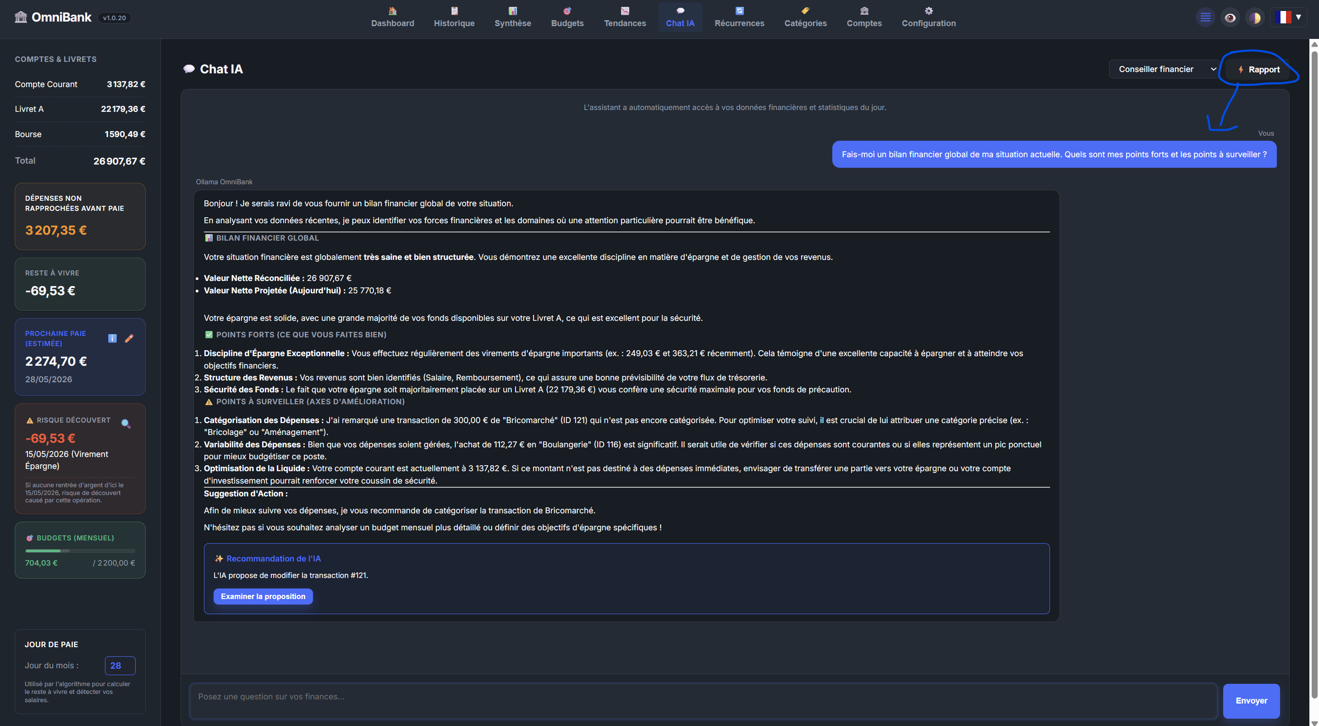The height and width of the screenshot is (726, 1319).
Task: Select the Bourse account row
Action: click(80, 134)
